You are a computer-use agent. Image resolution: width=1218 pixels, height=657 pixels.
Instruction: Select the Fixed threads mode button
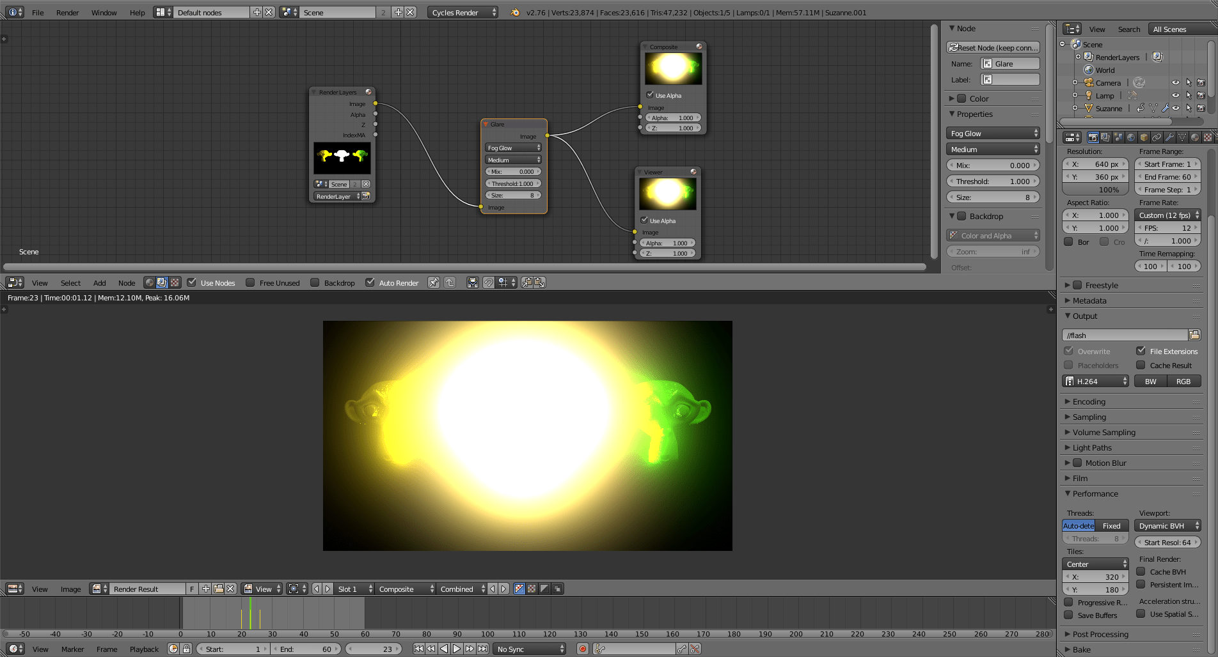(x=1111, y=525)
